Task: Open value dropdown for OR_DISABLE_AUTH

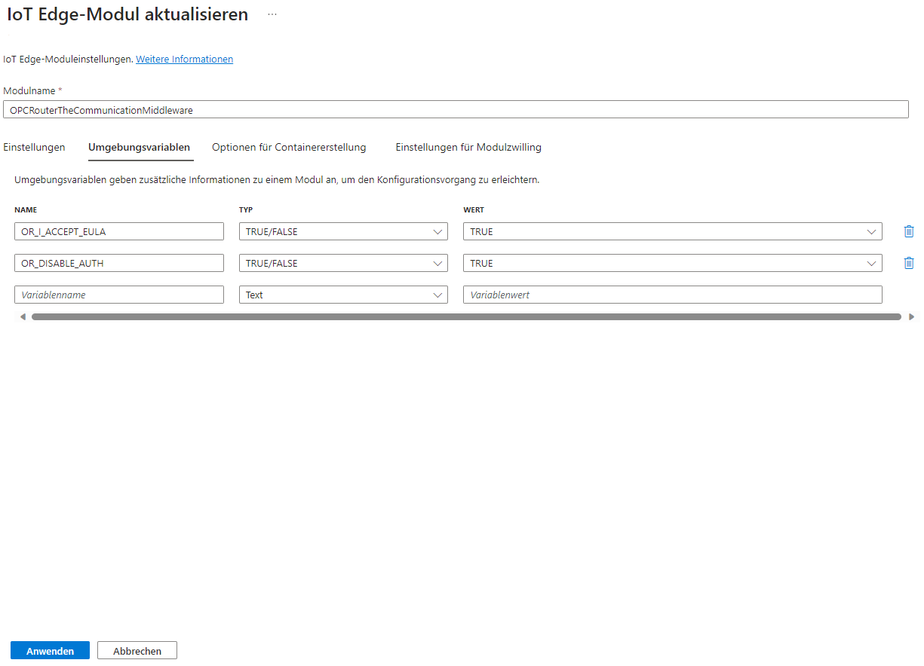Action: click(672, 263)
